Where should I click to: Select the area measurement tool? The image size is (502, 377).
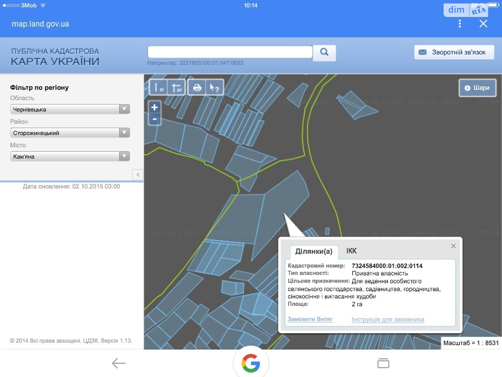177,88
